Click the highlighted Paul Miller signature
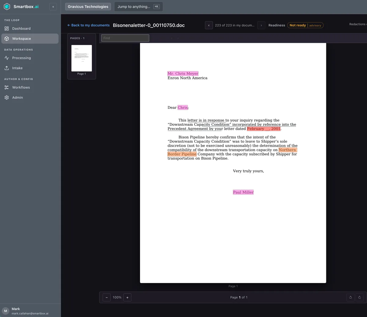The height and width of the screenshot is (317, 367). 243,192
